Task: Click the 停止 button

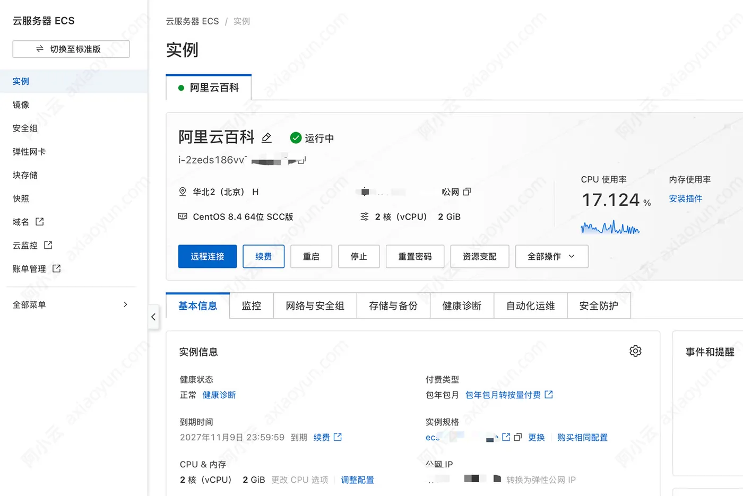Action: point(359,256)
